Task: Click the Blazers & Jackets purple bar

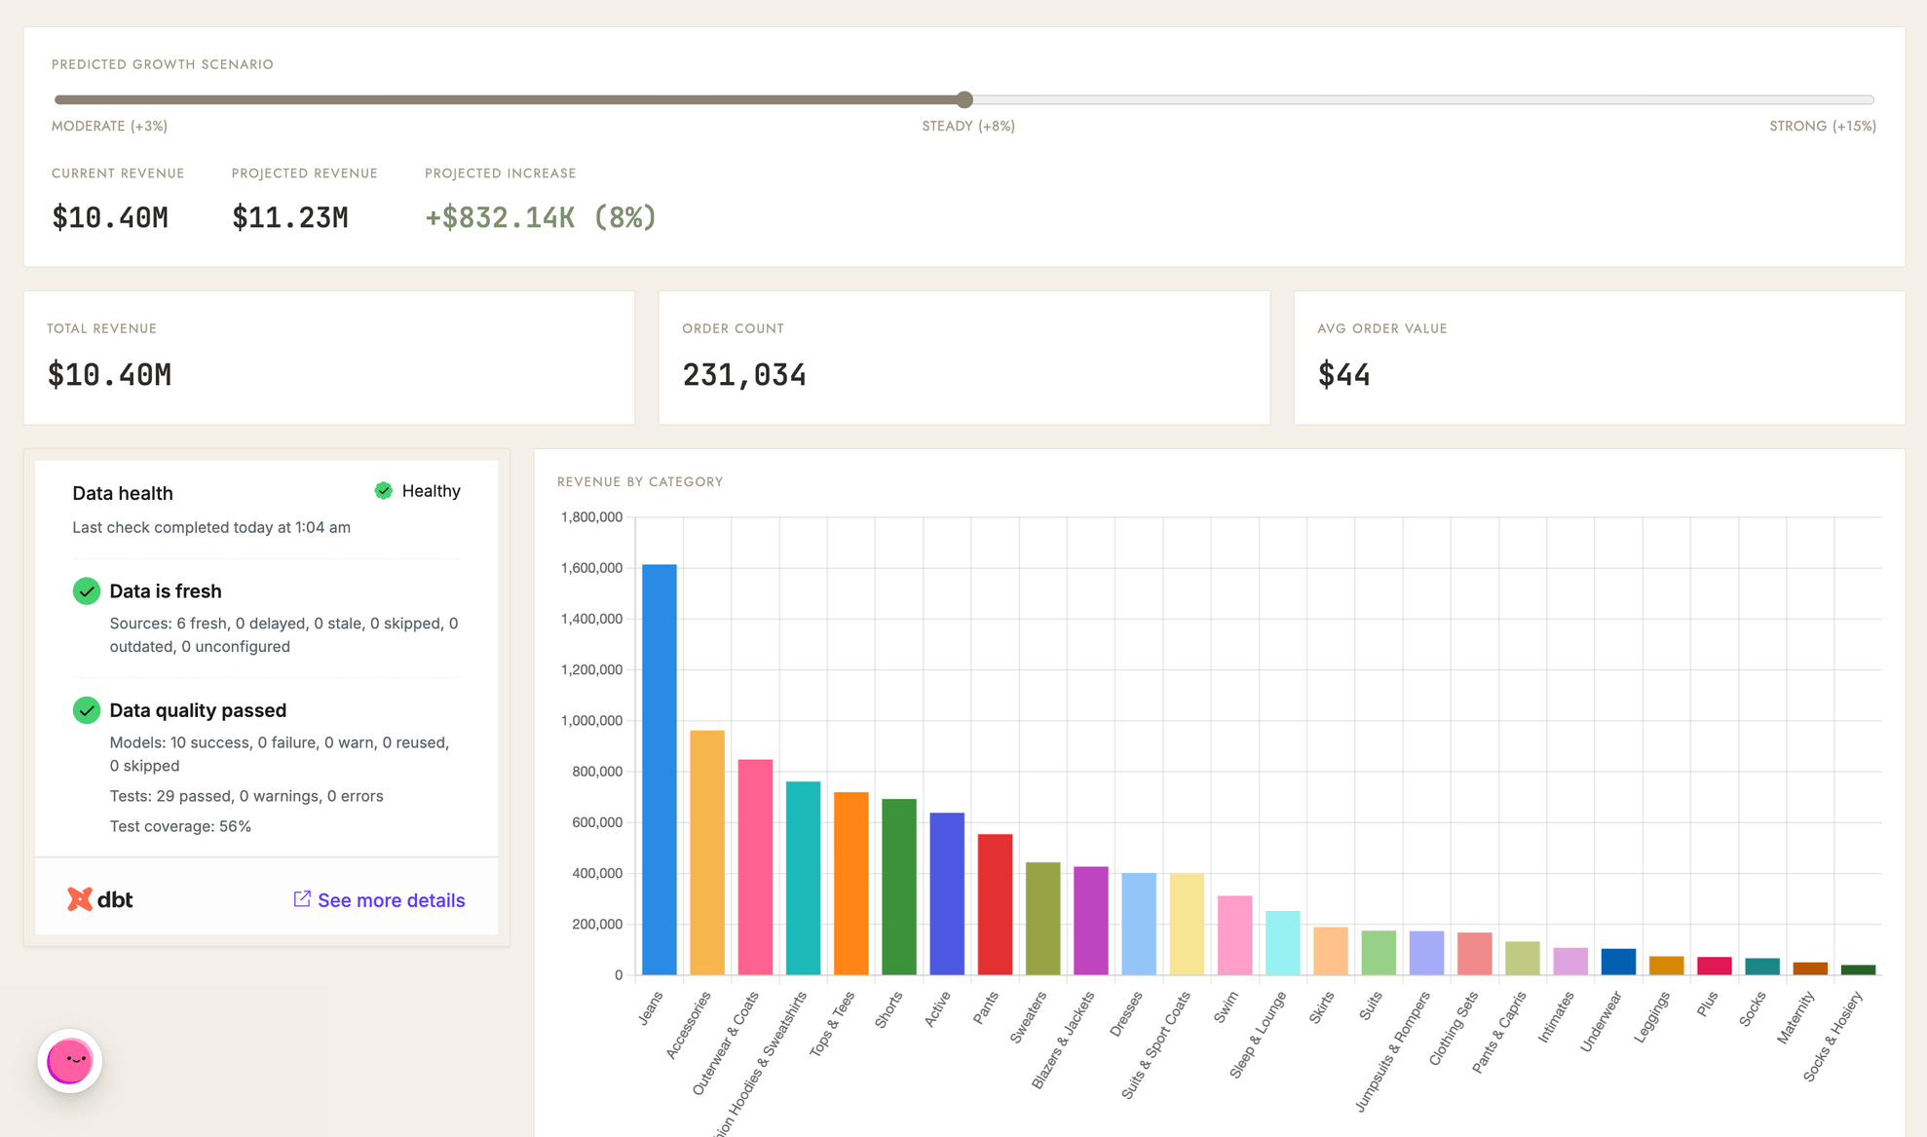Action: click(x=1091, y=921)
